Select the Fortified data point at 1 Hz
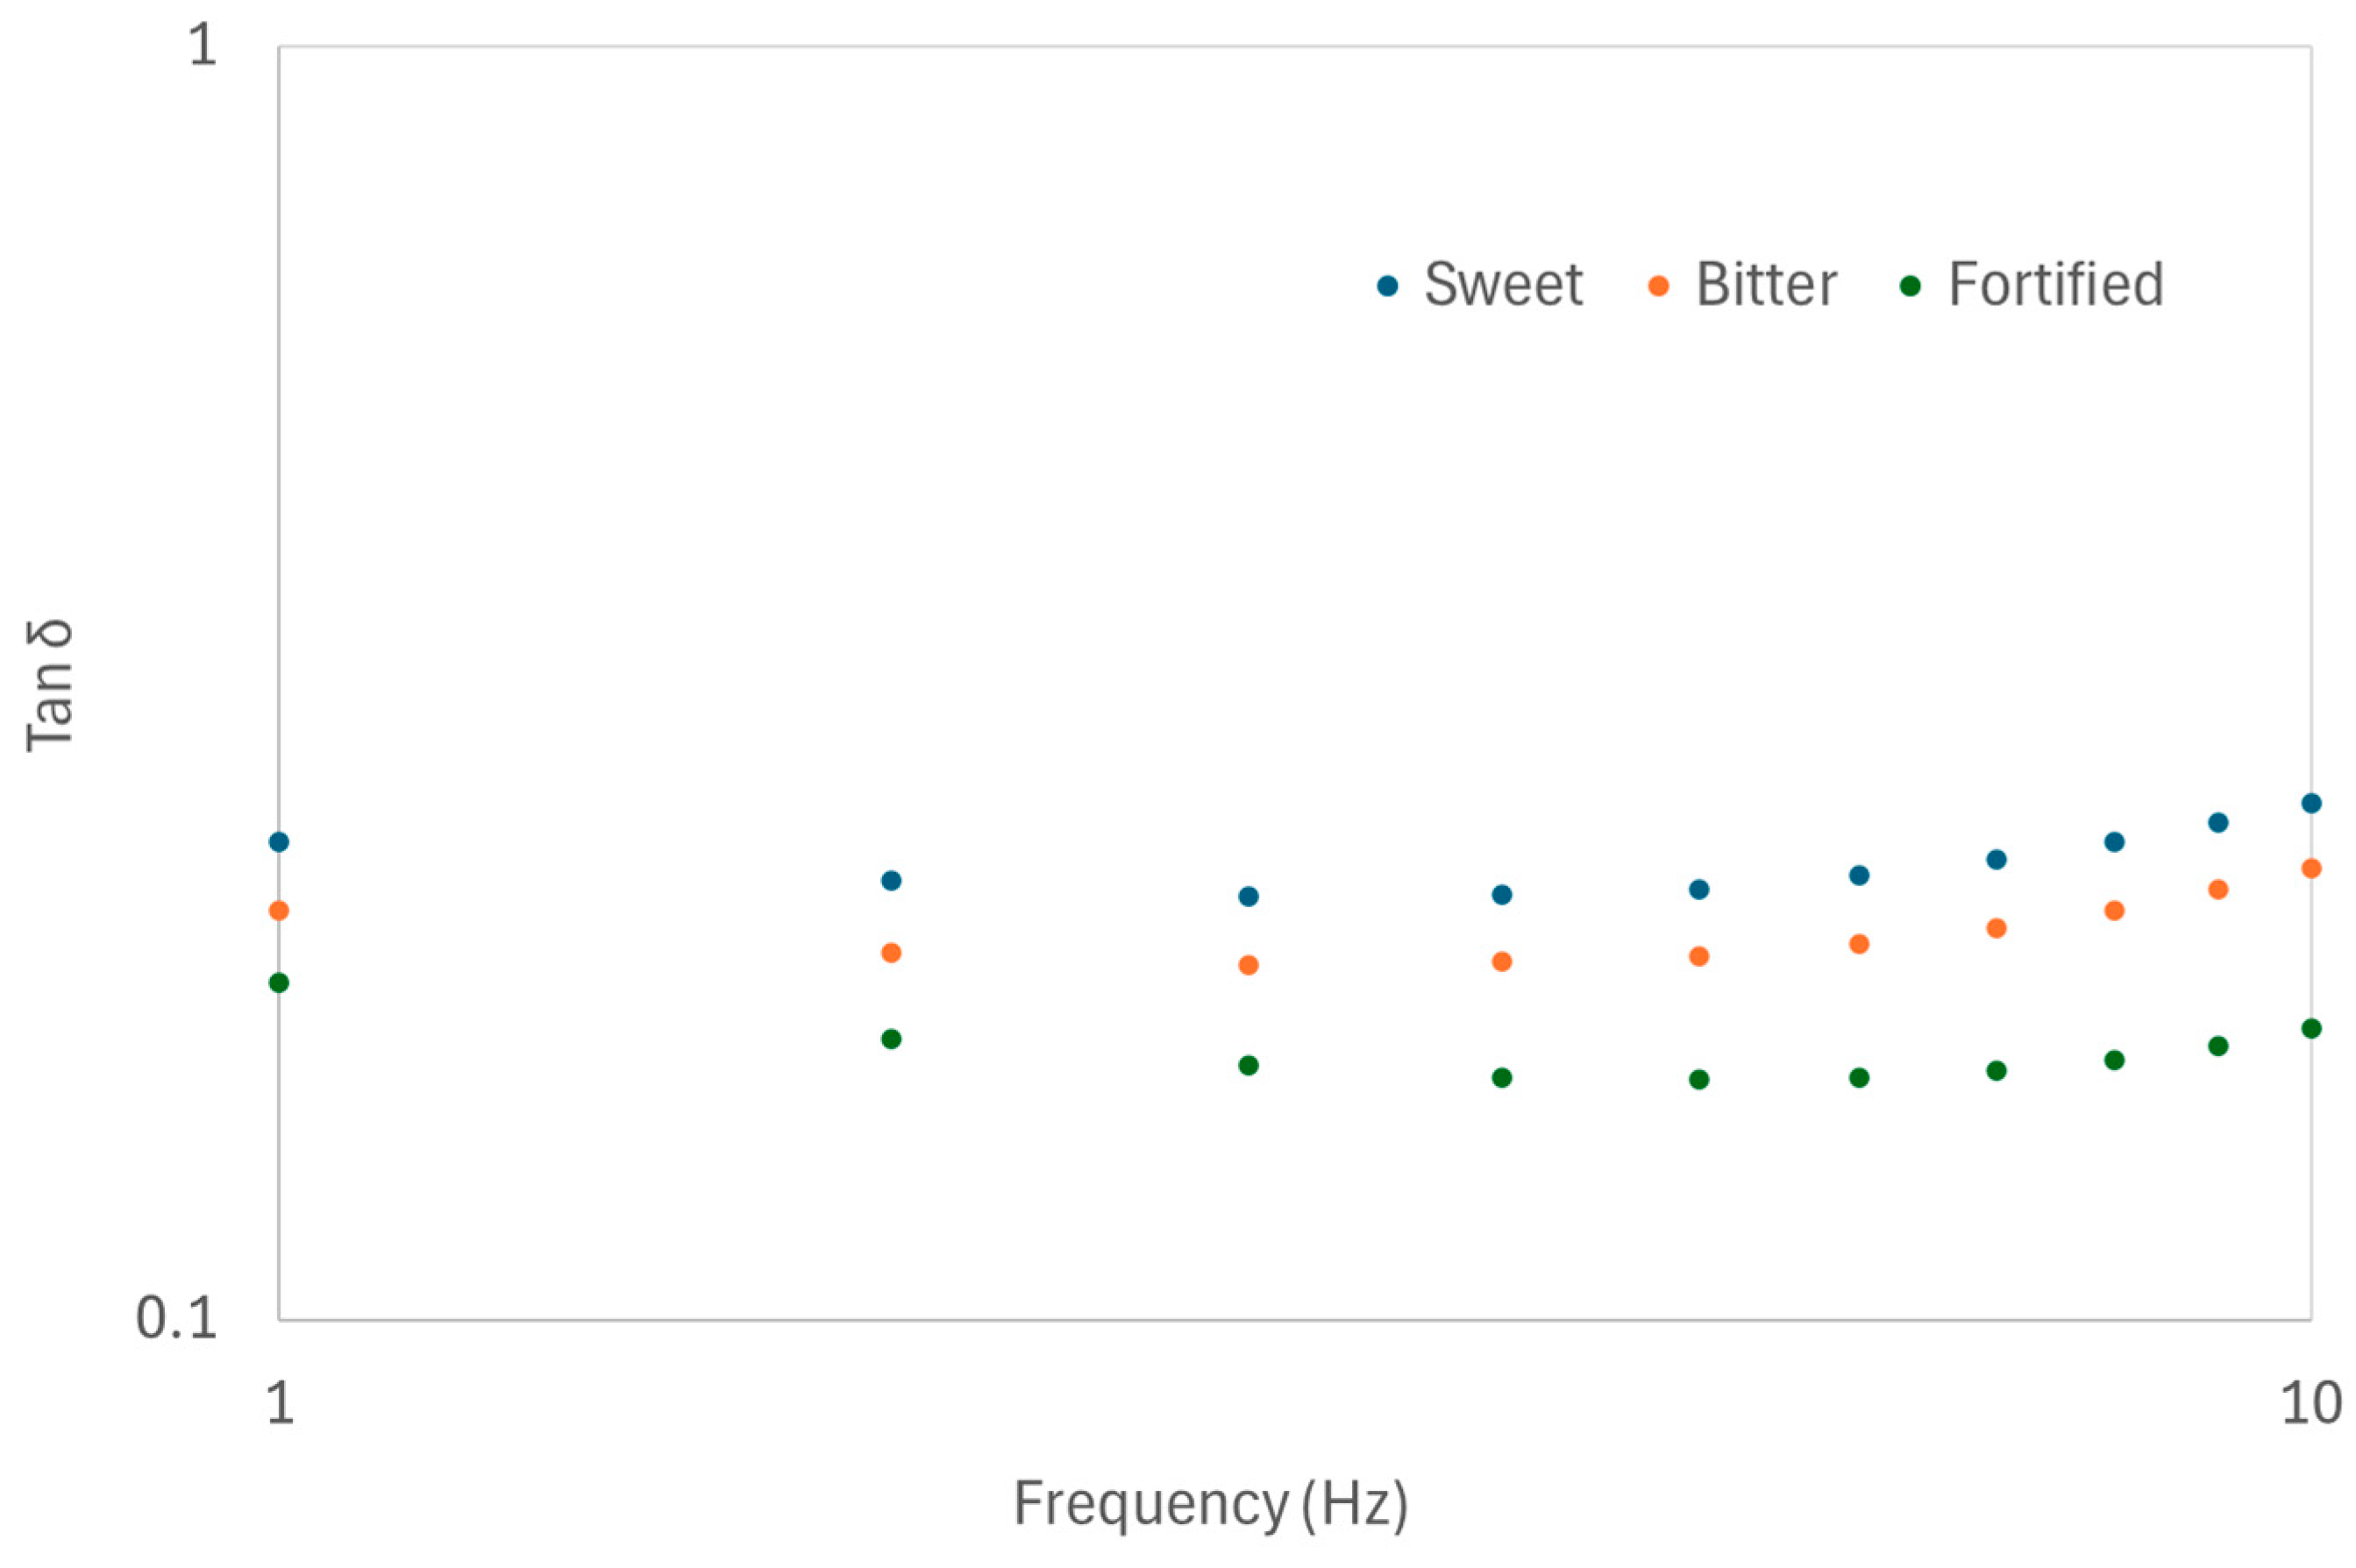 [x=279, y=983]
